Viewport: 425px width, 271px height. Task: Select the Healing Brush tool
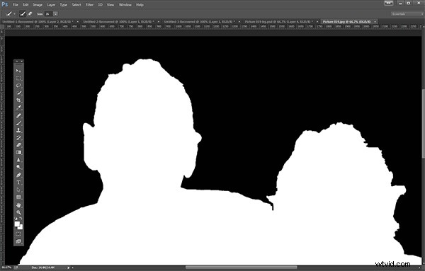coord(18,116)
